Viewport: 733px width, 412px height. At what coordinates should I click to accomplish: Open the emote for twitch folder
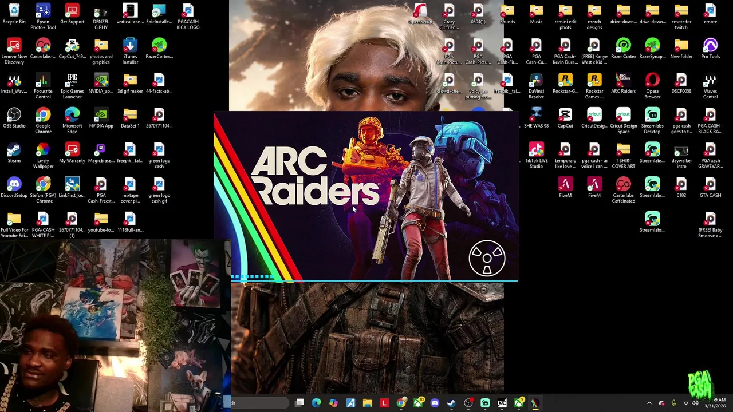[x=681, y=17]
